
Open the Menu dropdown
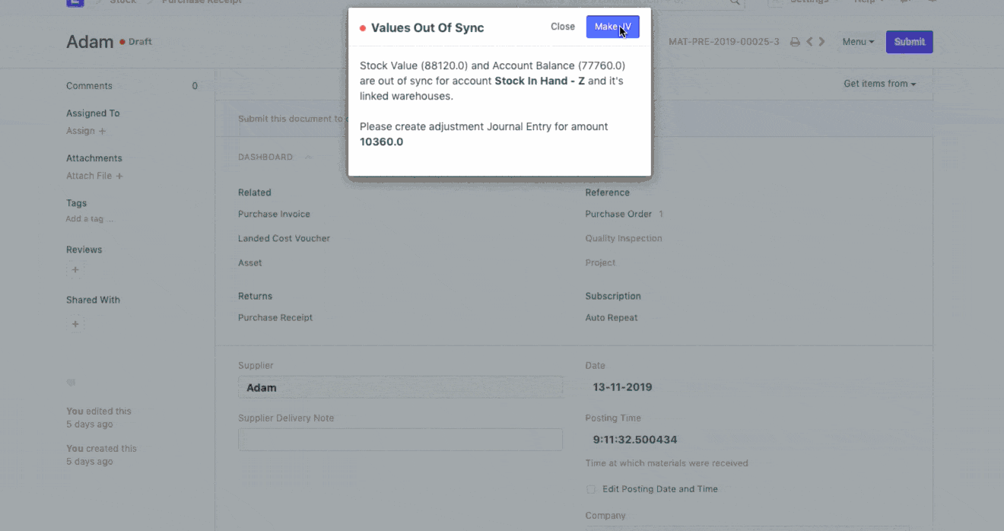pyautogui.click(x=858, y=42)
